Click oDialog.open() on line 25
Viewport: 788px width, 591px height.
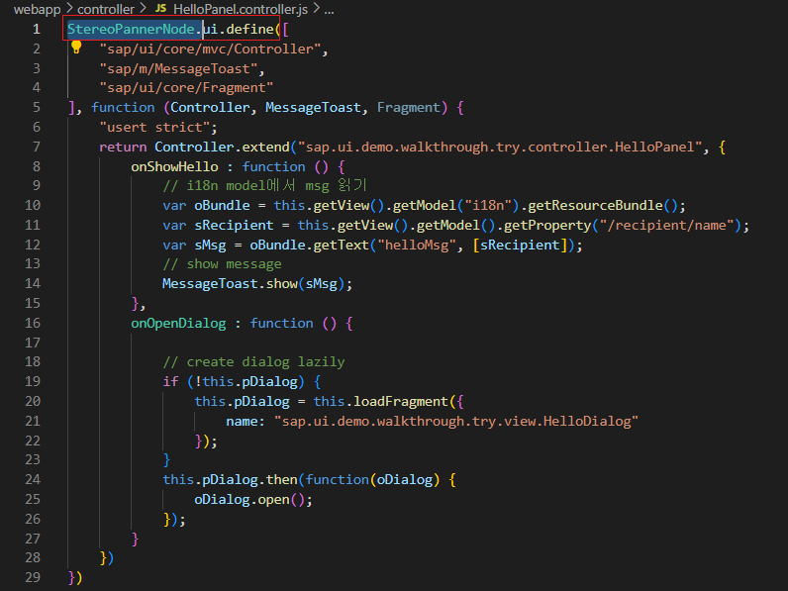click(249, 500)
